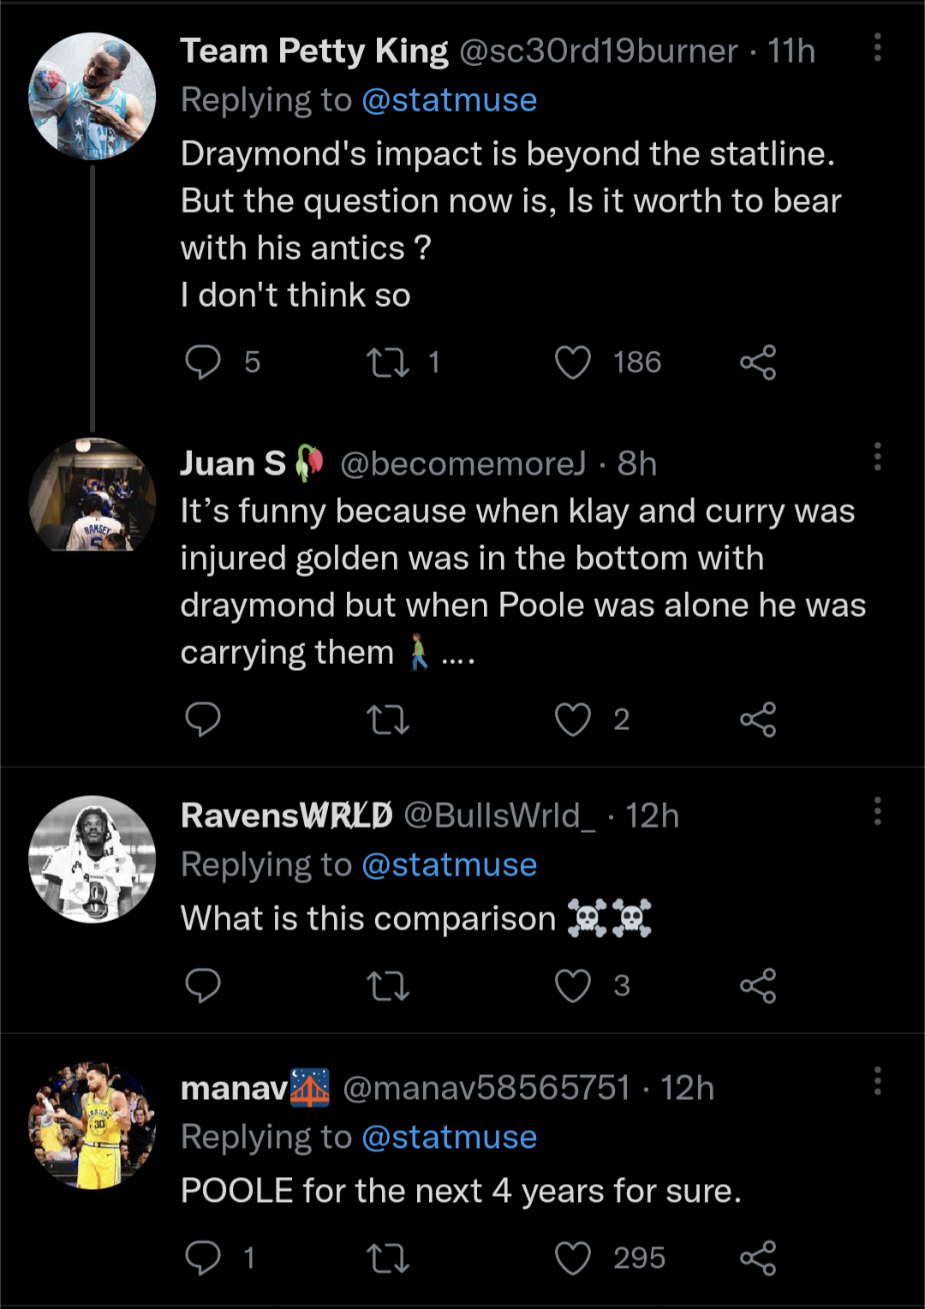Share manav's POOLE tweet
This screenshot has width=925, height=1309.
(x=758, y=1258)
